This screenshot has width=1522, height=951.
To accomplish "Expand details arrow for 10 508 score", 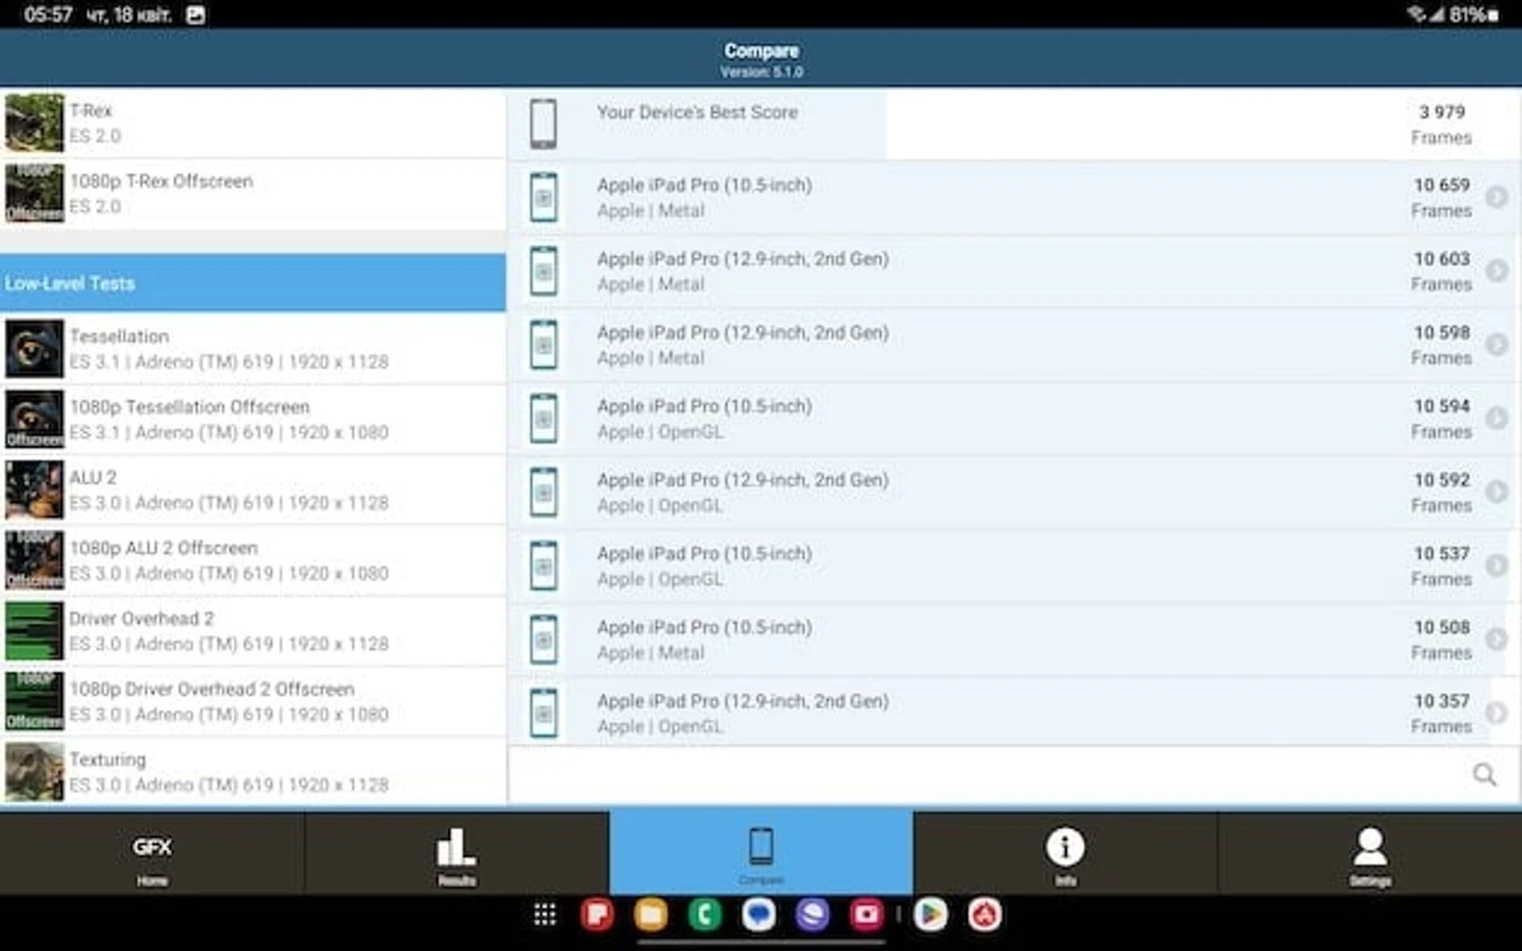I will point(1496,639).
